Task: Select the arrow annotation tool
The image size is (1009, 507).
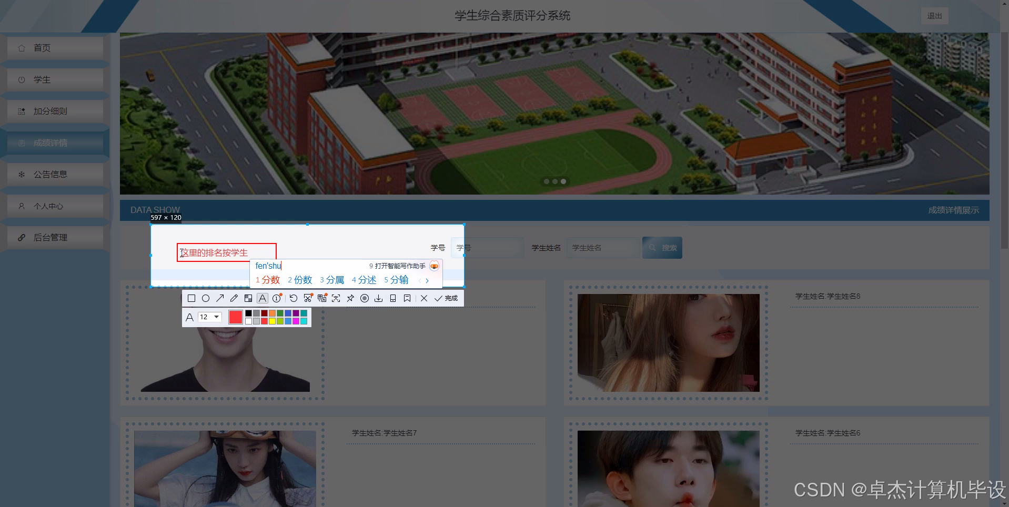Action: point(220,298)
